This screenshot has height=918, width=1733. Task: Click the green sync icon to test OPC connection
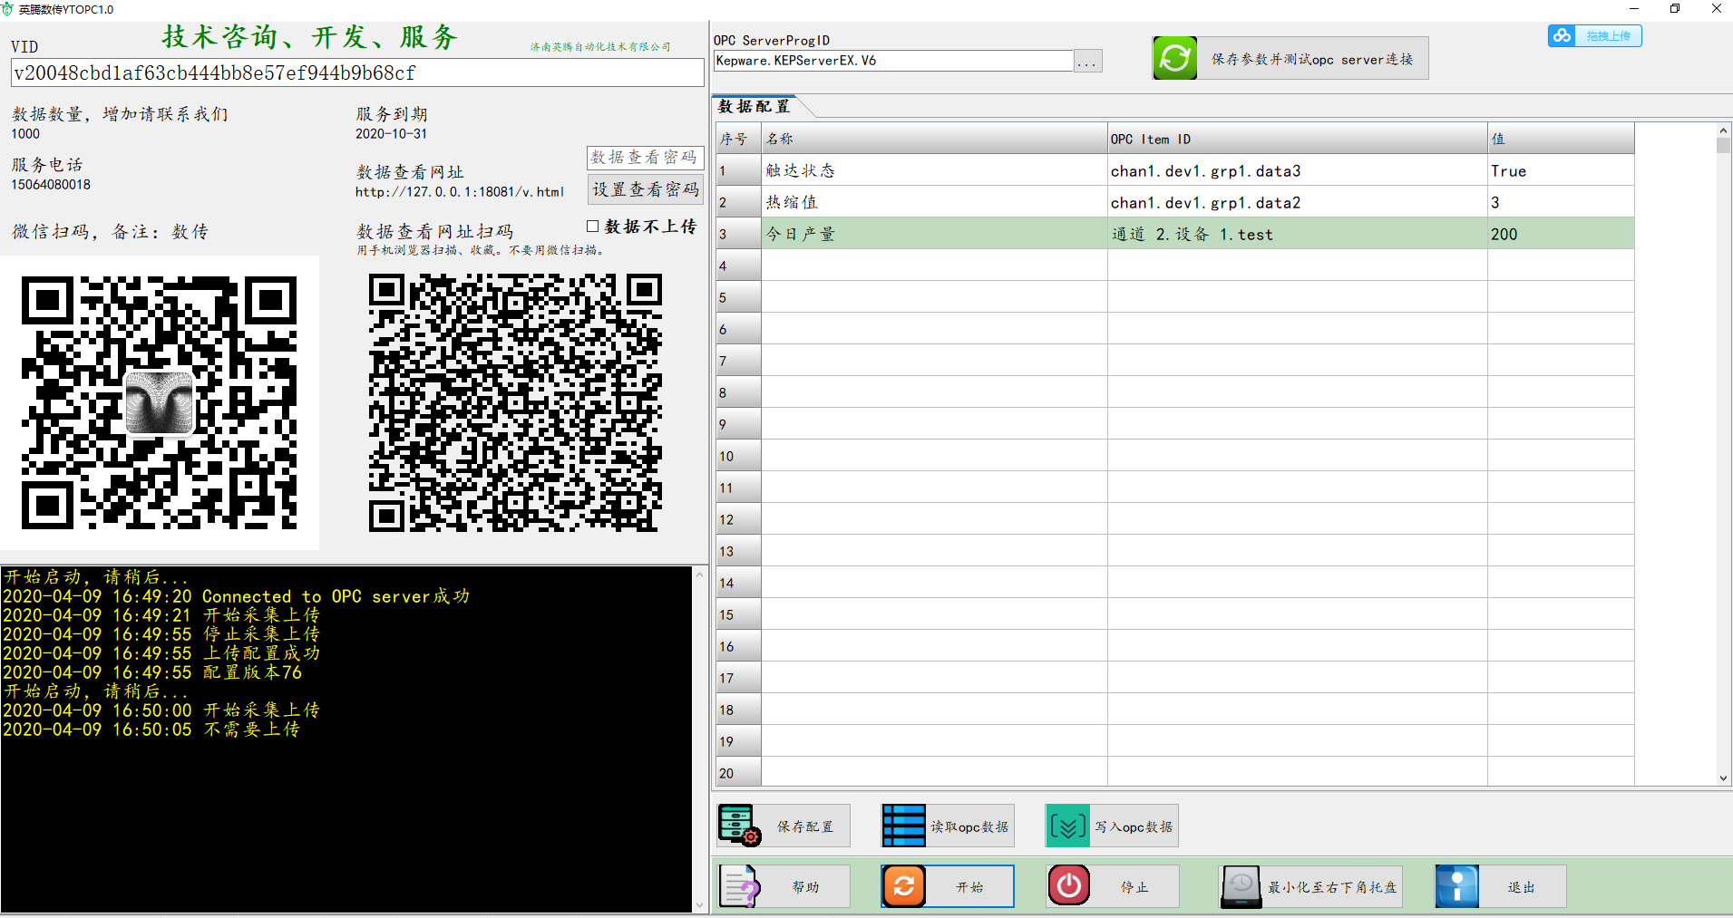click(x=1174, y=57)
